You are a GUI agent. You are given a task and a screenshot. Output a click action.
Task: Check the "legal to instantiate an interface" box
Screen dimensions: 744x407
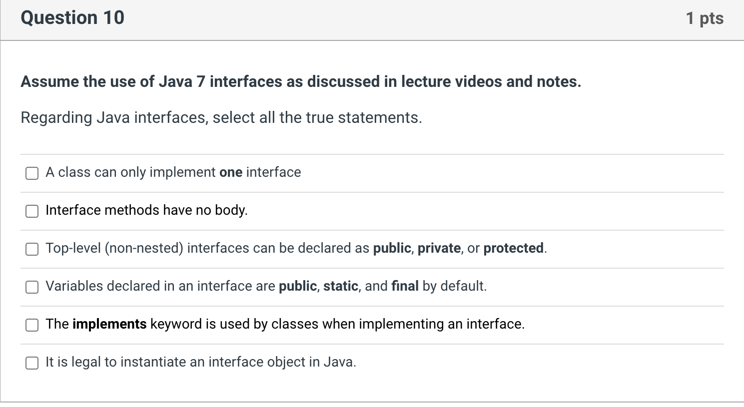coord(32,363)
